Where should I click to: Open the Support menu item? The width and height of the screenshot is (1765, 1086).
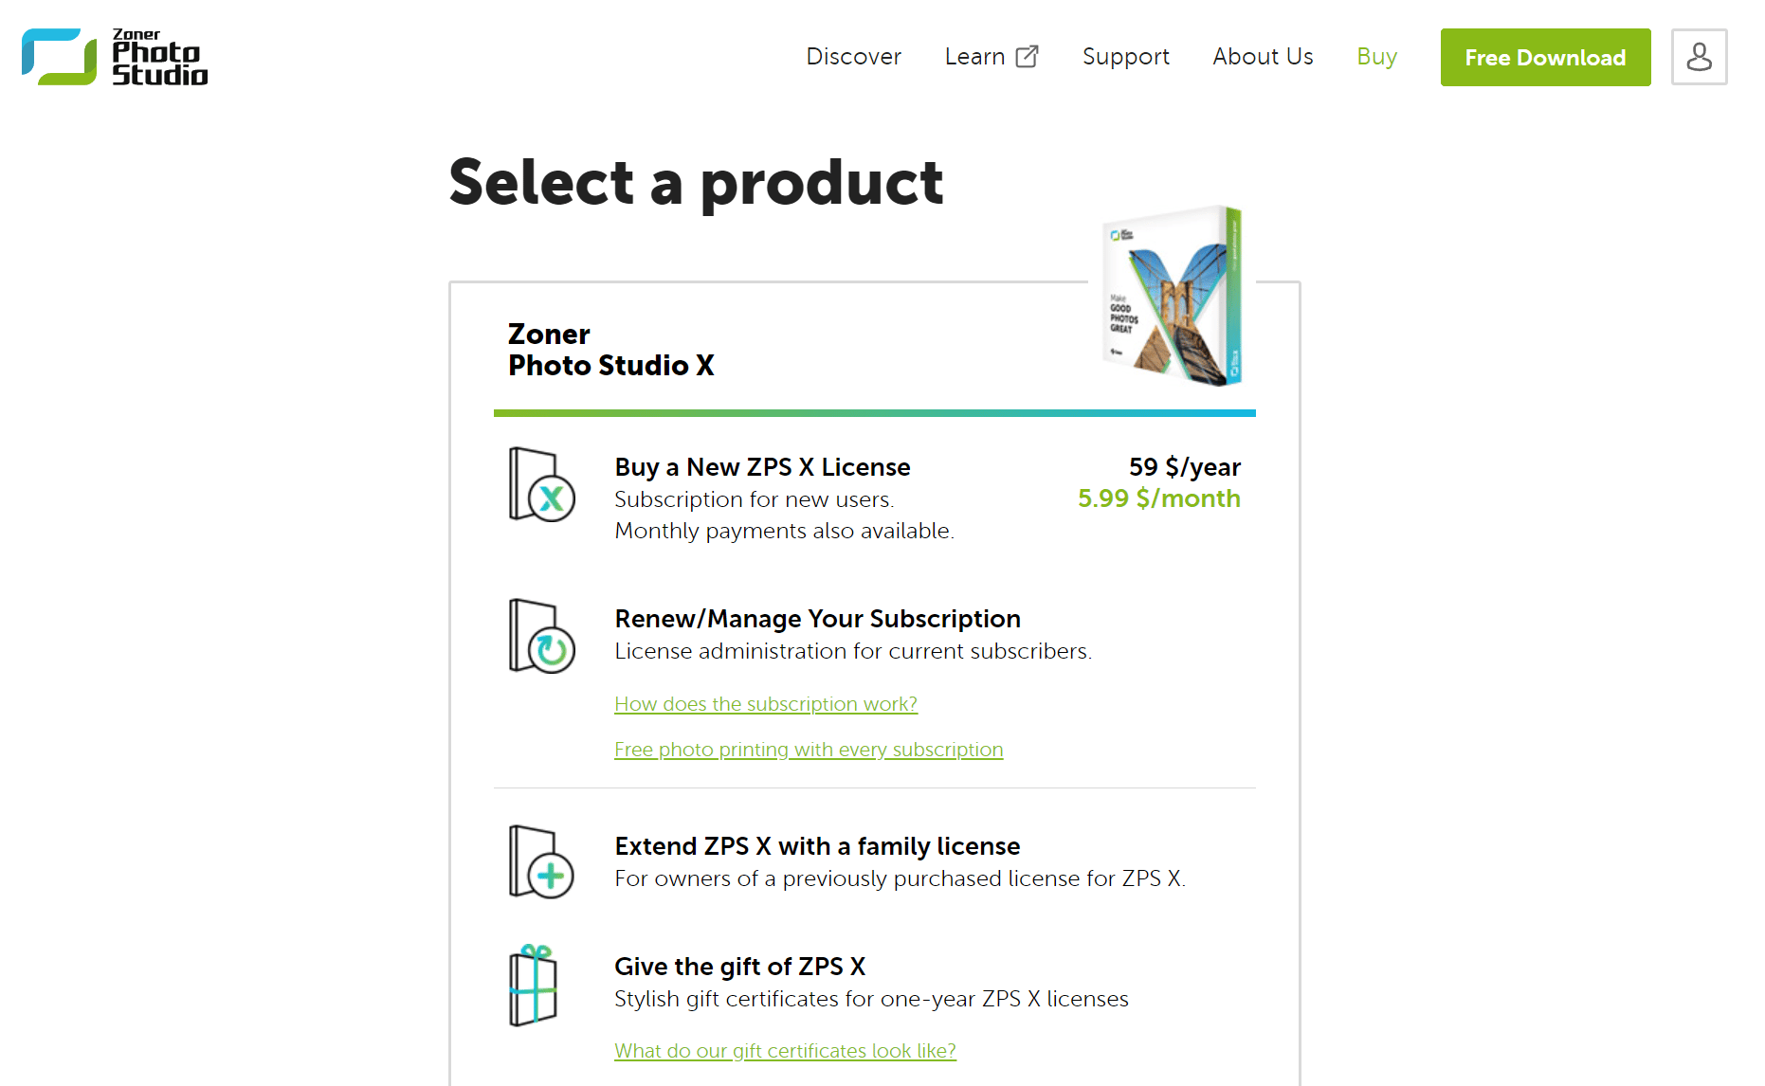1125,57
